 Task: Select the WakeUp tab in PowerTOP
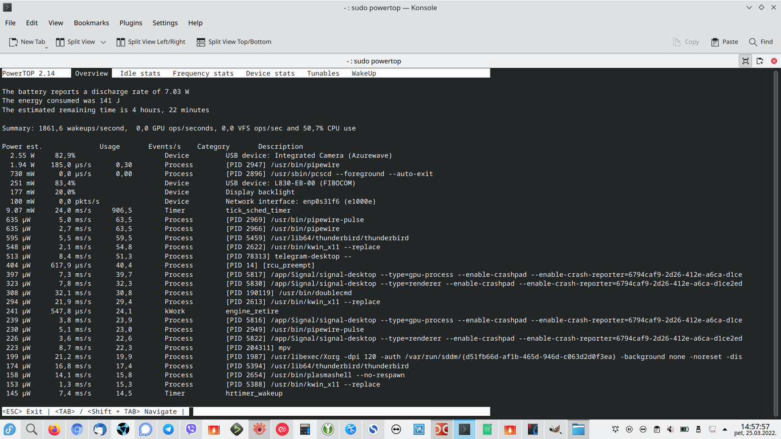364,73
